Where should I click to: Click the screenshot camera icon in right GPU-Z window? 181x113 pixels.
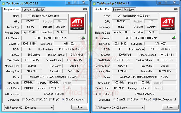click(176, 9)
